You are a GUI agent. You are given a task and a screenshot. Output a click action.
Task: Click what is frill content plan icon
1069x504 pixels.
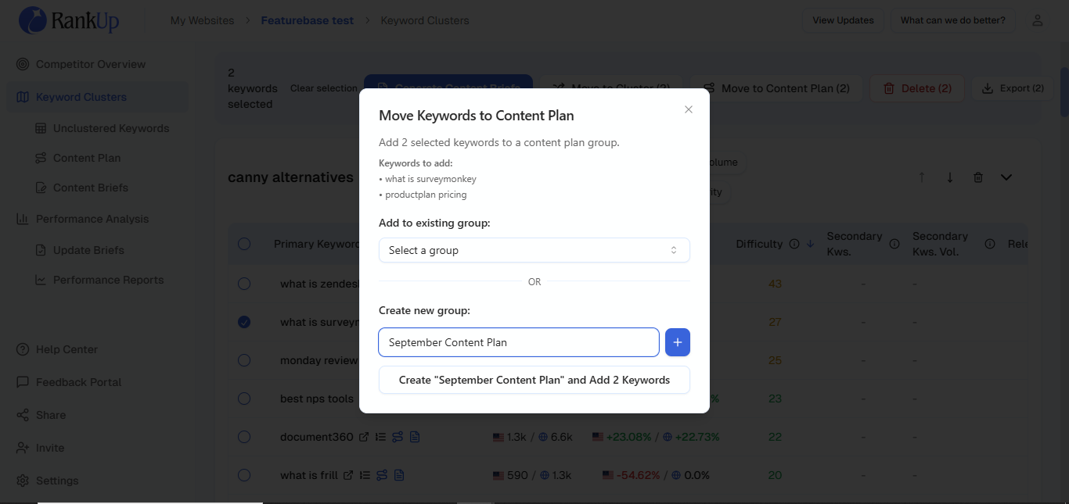click(x=382, y=475)
